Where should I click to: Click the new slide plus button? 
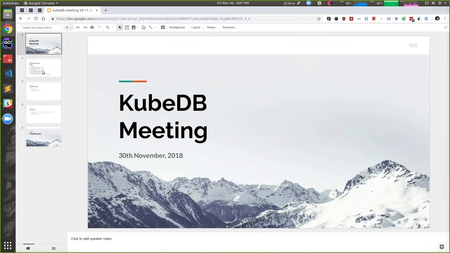(x=67, y=27)
